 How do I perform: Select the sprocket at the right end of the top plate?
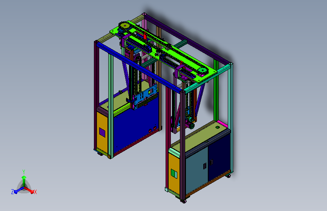tap(202, 70)
